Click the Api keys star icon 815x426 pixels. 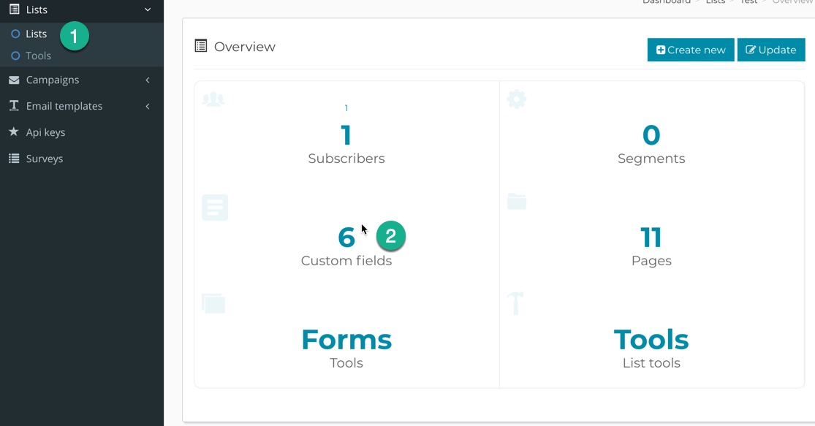tap(14, 132)
